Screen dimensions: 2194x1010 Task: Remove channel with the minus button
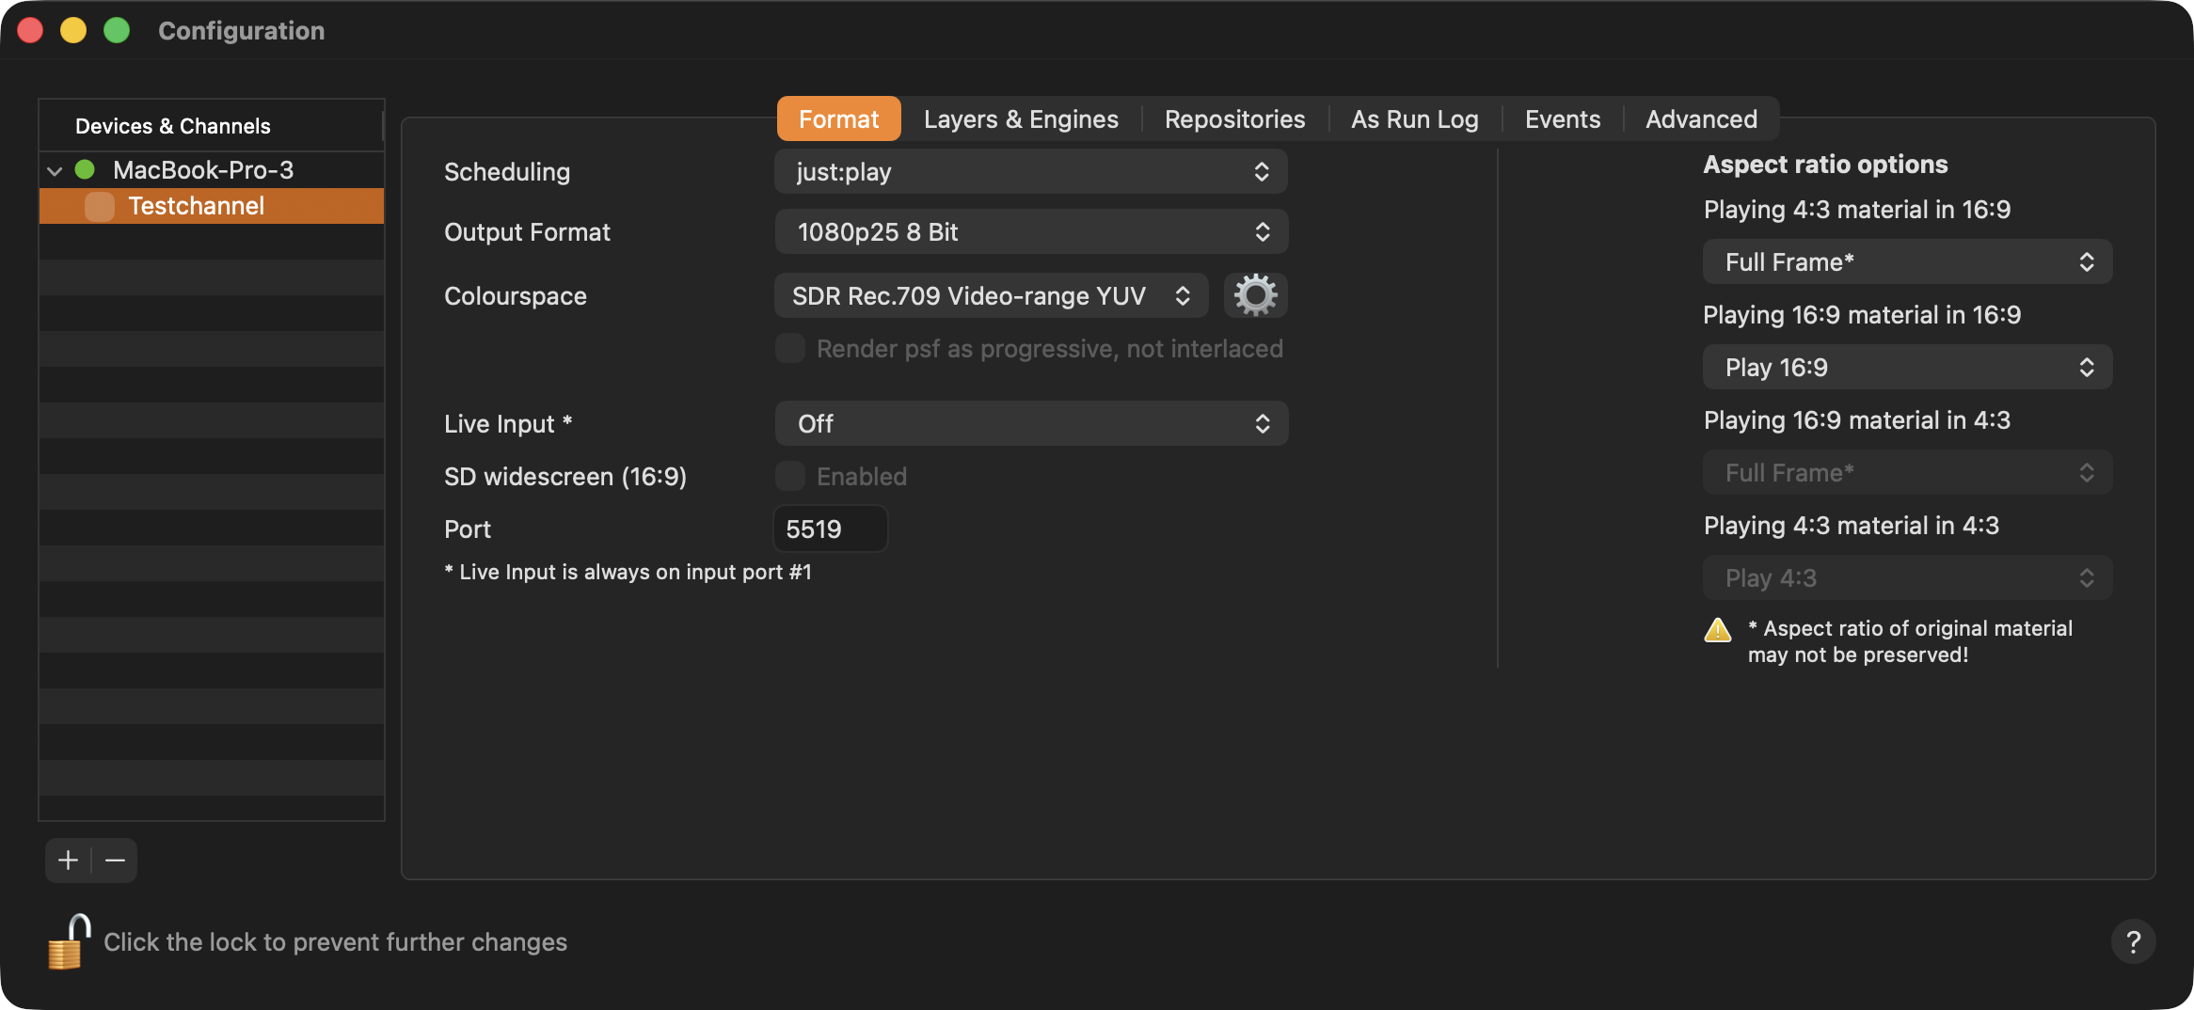click(x=115, y=860)
